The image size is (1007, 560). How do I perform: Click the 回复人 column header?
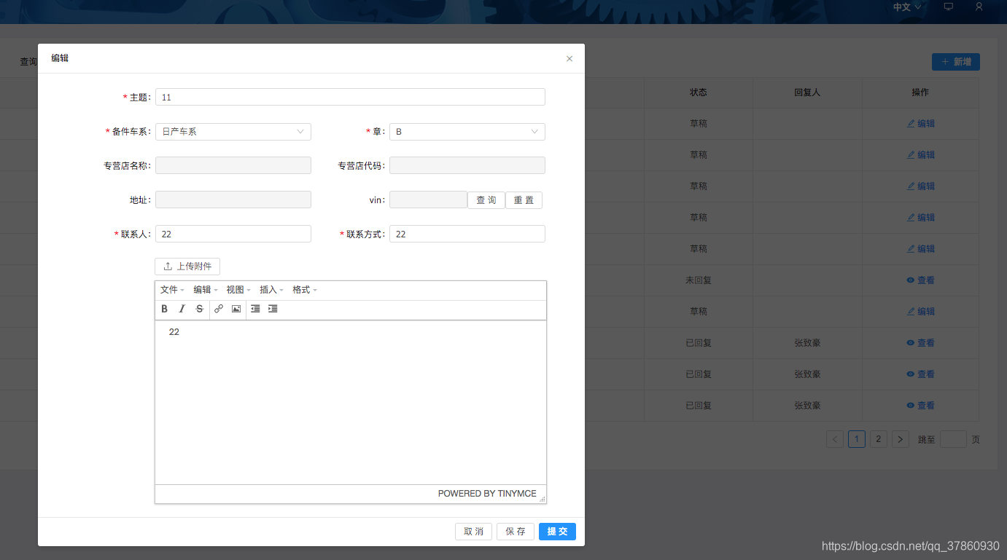tap(807, 92)
